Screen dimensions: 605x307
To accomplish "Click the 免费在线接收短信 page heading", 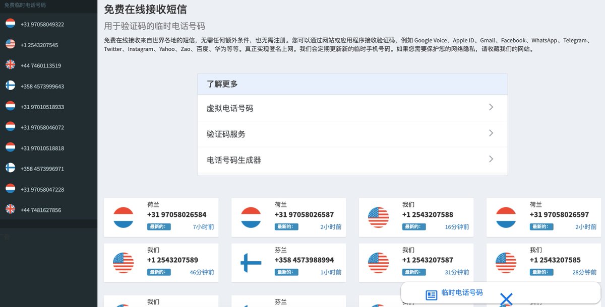I will tap(146, 9).
